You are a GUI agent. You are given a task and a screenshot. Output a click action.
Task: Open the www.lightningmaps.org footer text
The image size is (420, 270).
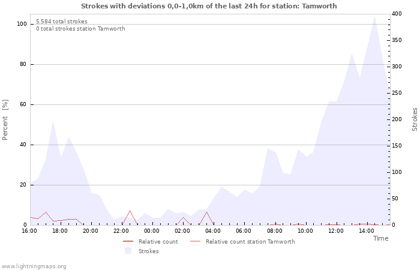coord(34,266)
